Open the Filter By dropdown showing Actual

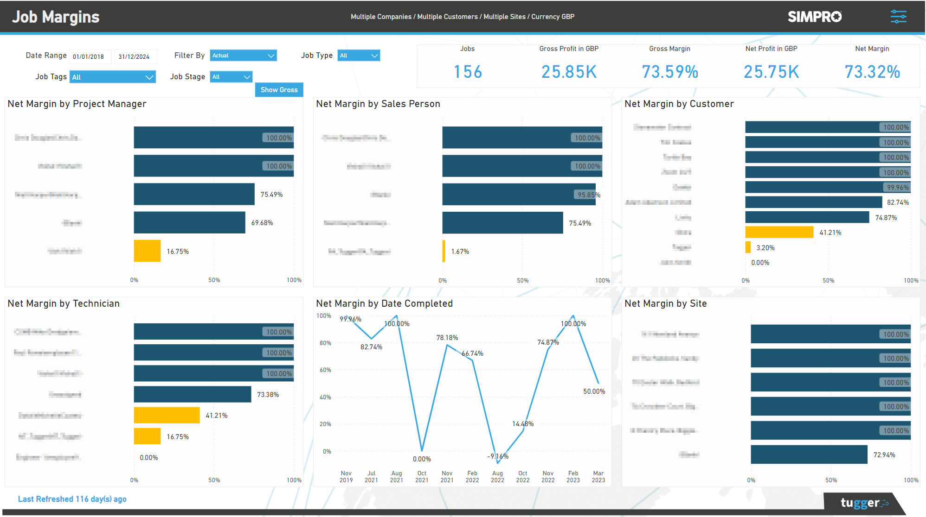tap(243, 55)
